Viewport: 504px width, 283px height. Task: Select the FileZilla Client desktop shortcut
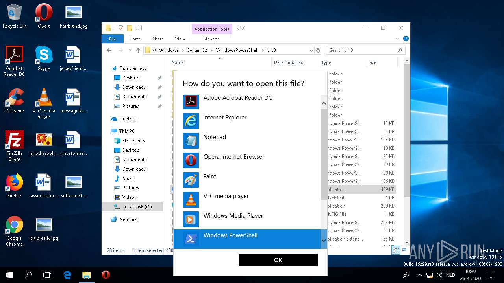click(15, 146)
